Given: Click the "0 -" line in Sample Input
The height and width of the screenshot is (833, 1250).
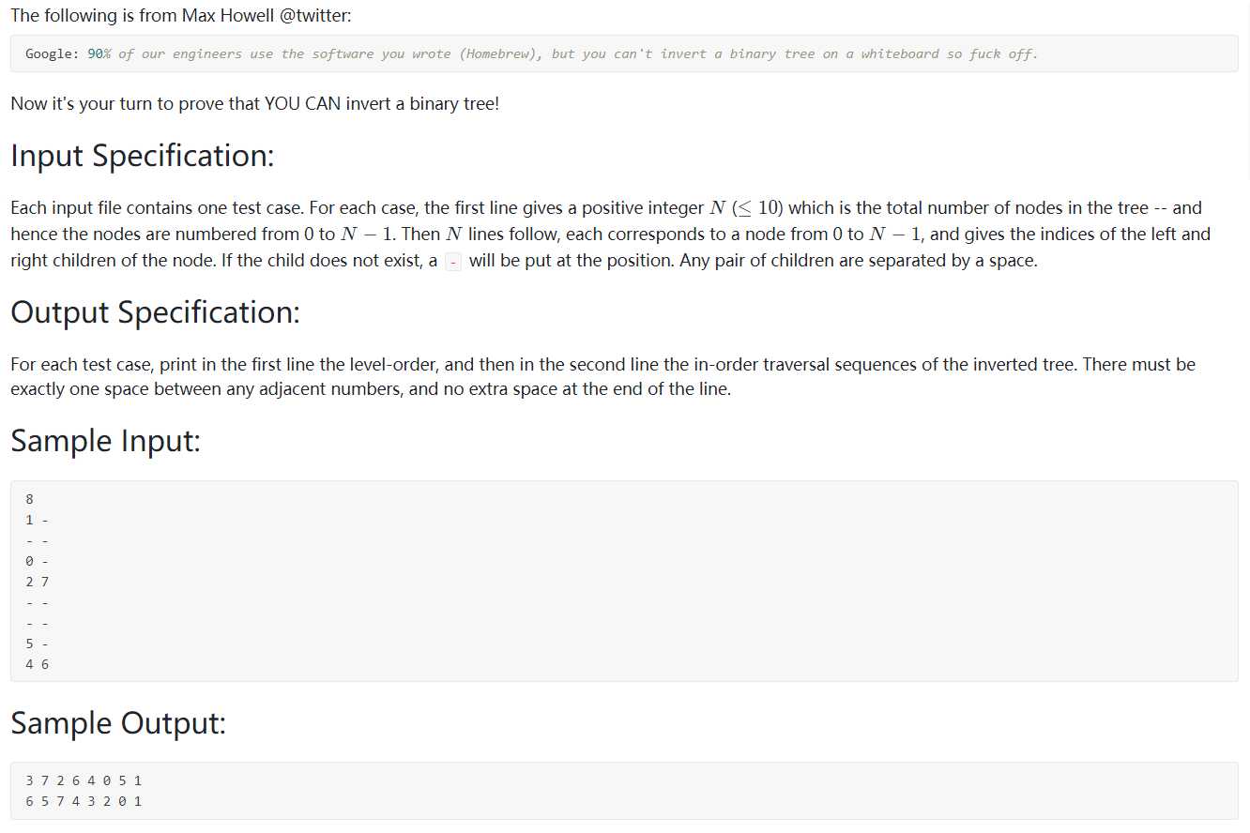Looking at the screenshot, I should (38, 561).
